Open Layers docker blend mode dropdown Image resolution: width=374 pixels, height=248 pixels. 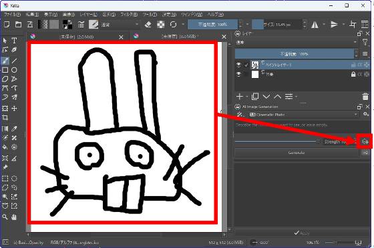coord(297,42)
